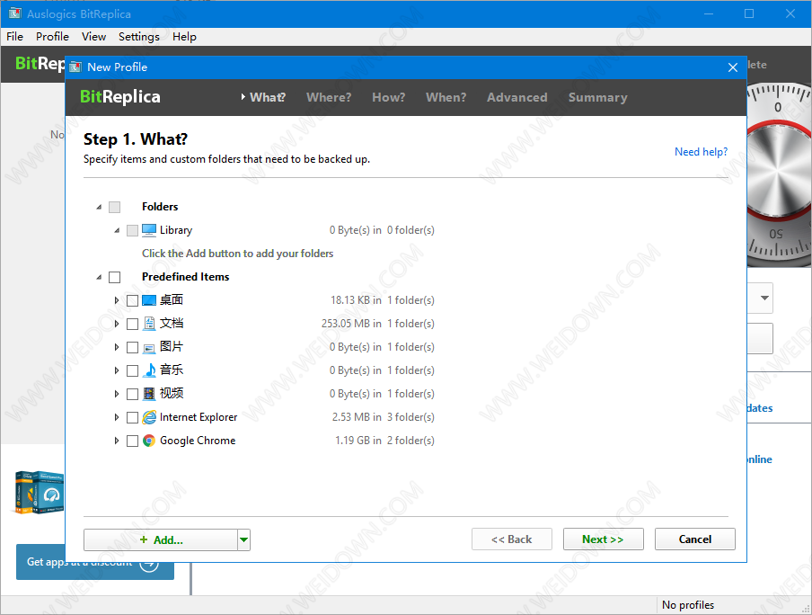Check the Google Chrome checkbox
812x615 pixels.
click(133, 441)
